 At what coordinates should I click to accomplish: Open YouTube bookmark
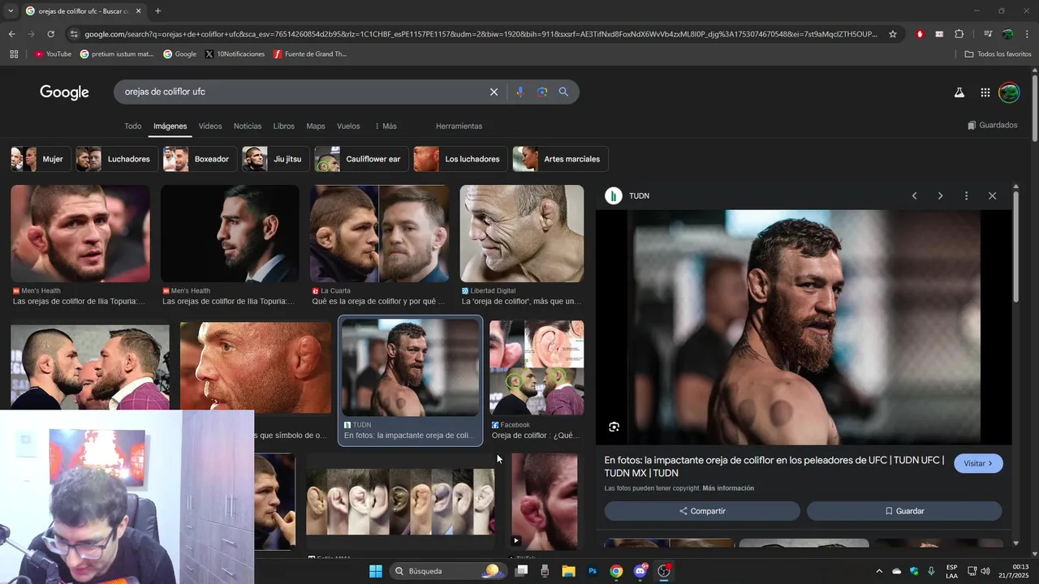click(x=53, y=54)
